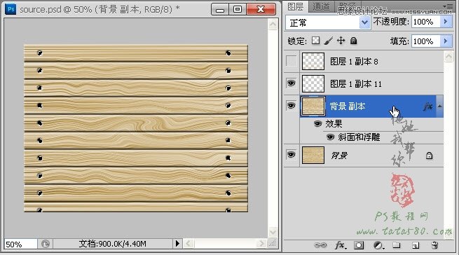Create a new layer icon
The image size is (459, 255).
point(416,245)
